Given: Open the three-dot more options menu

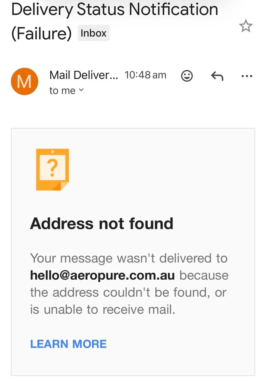Looking at the screenshot, I should [x=247, y=76].
